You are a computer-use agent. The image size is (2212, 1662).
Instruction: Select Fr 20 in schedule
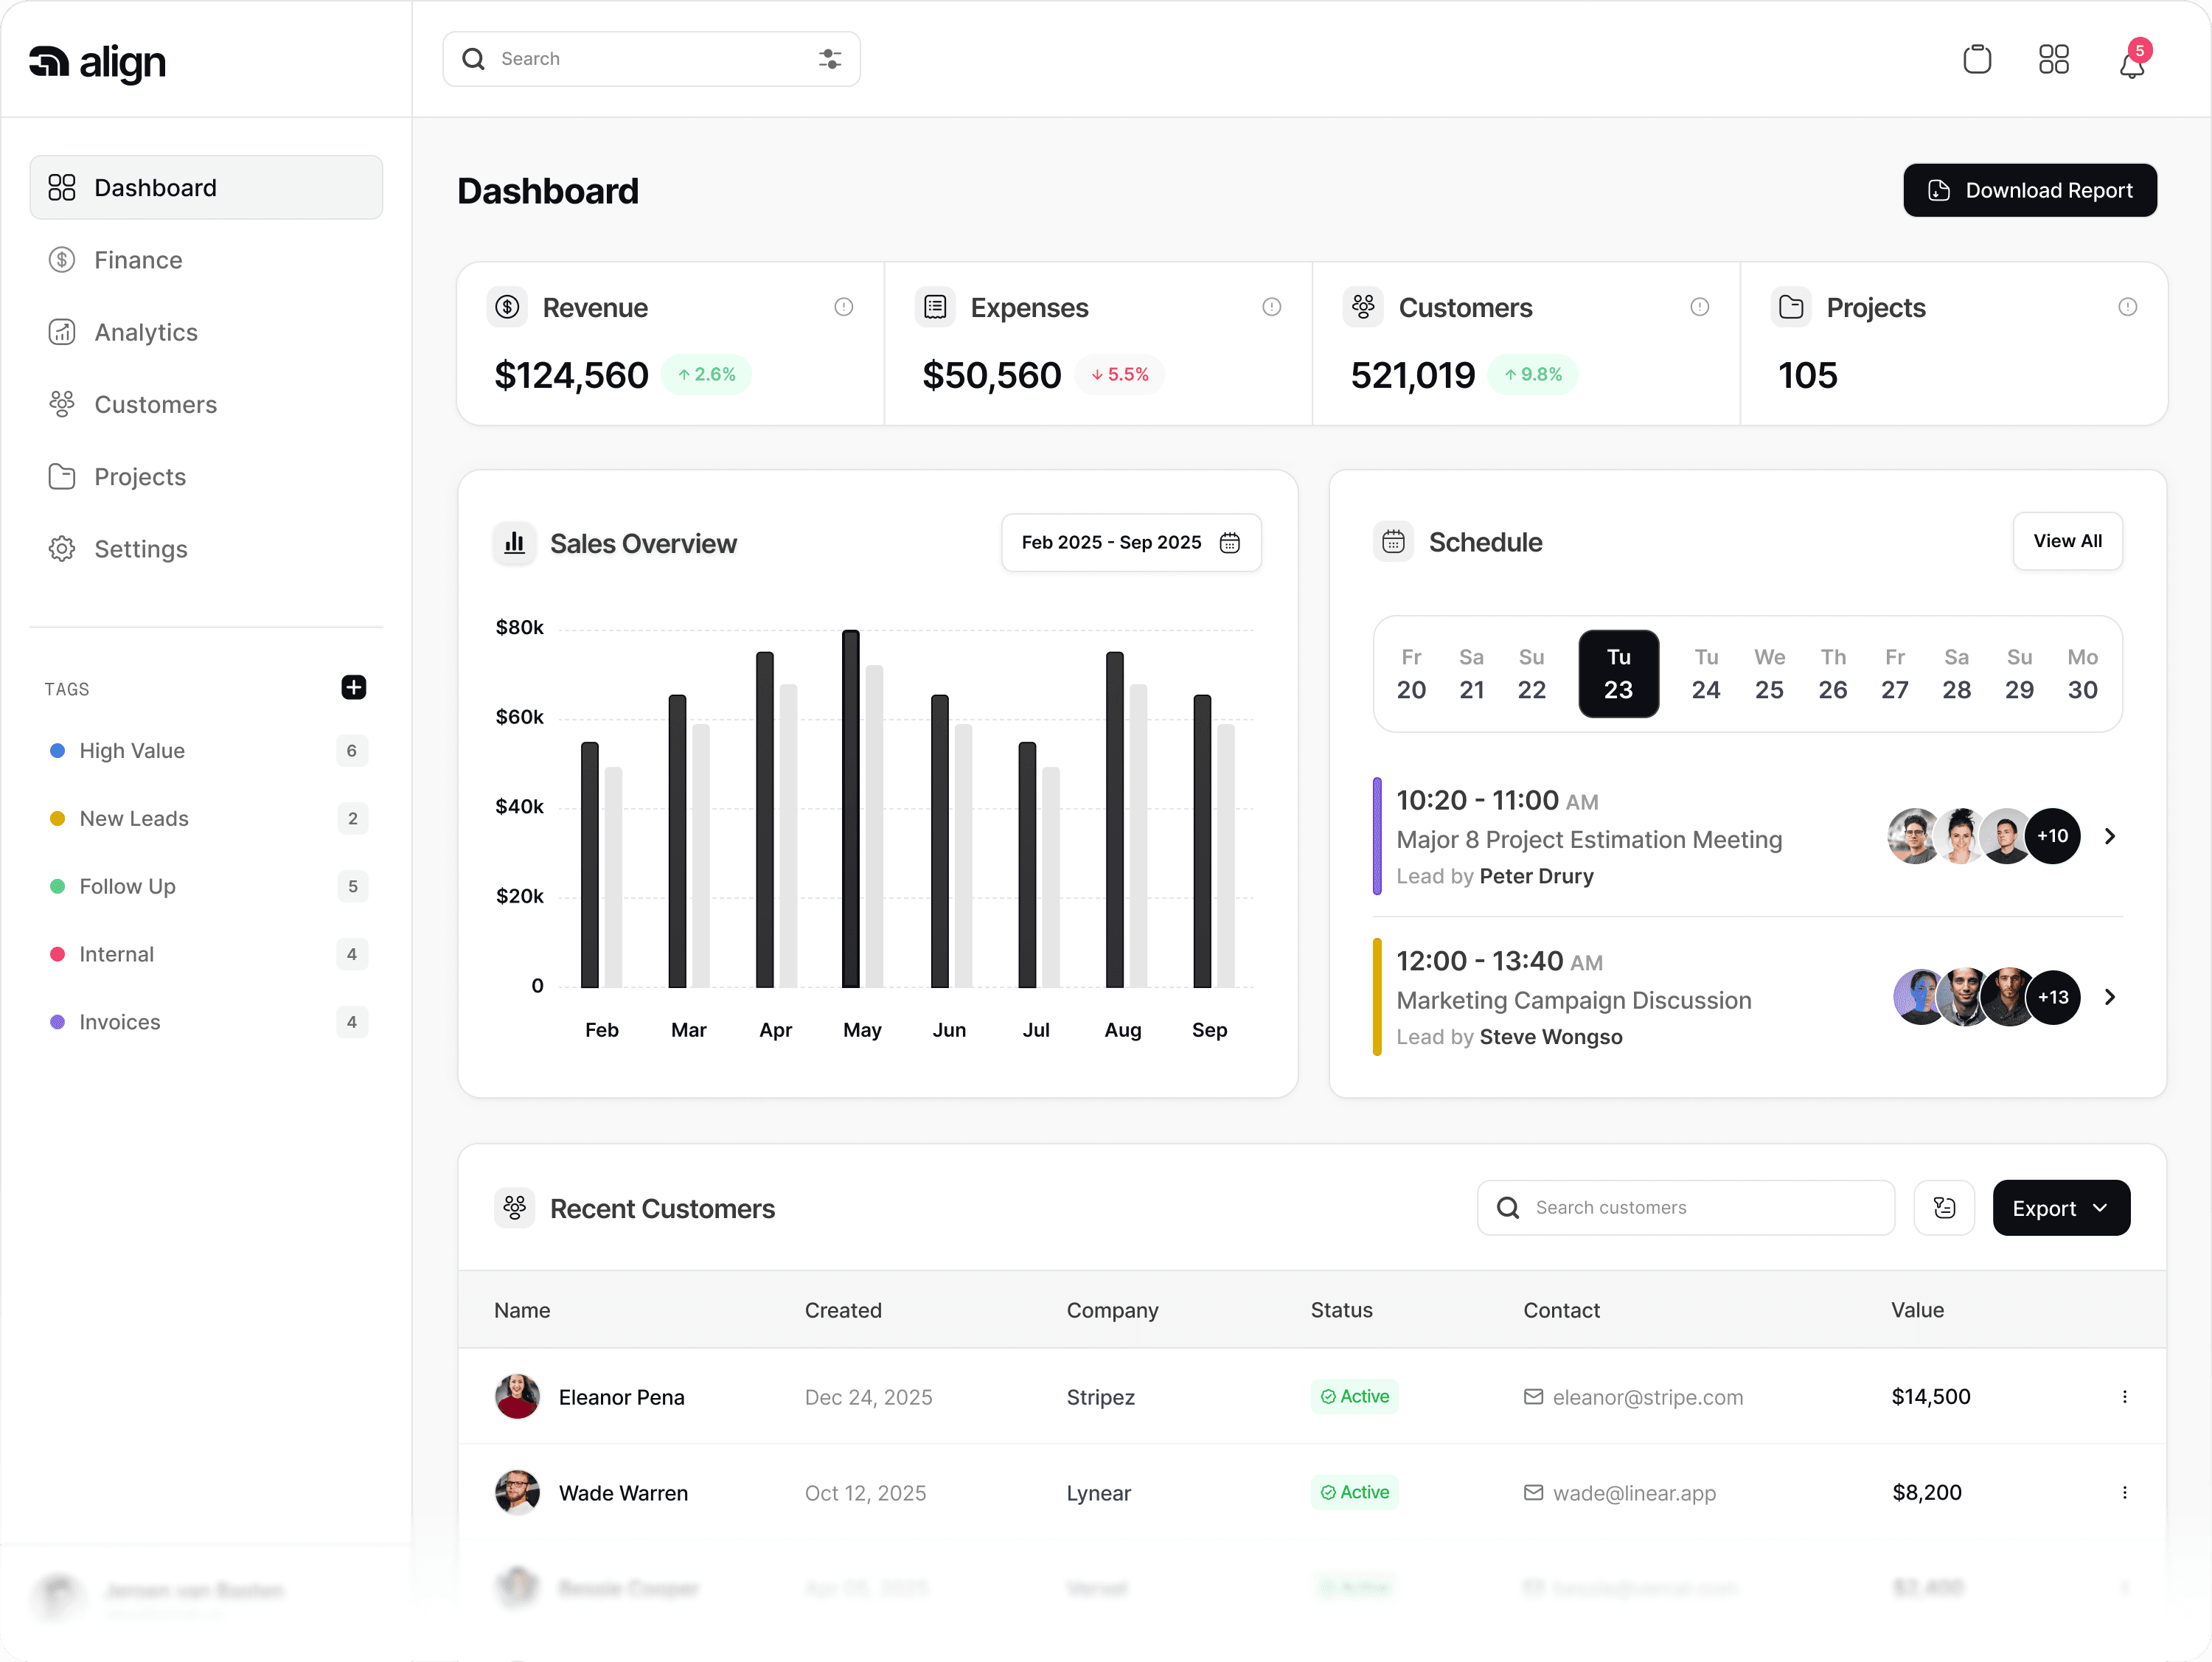(1411, 674)
